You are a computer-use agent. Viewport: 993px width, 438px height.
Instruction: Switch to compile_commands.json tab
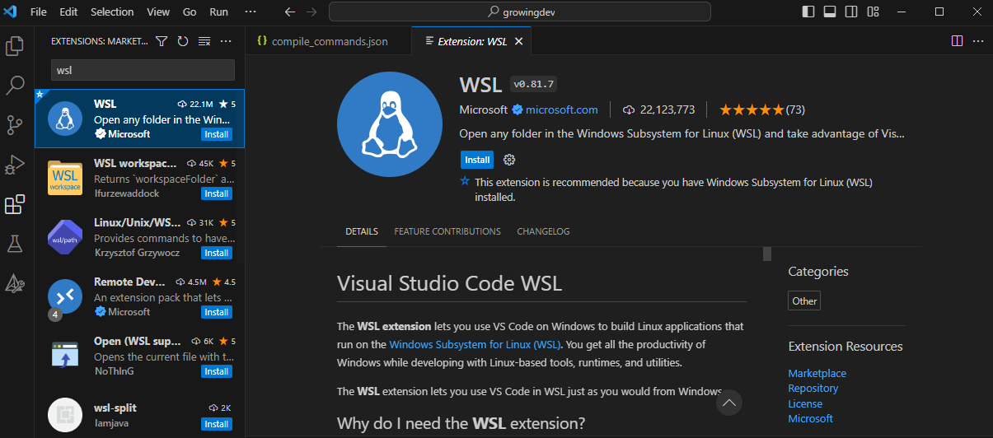[329, 40]
